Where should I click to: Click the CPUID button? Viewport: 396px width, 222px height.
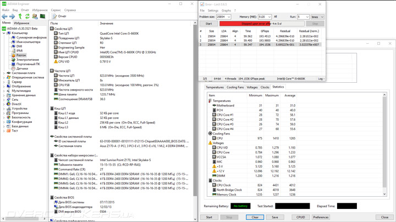pos(300,217)
